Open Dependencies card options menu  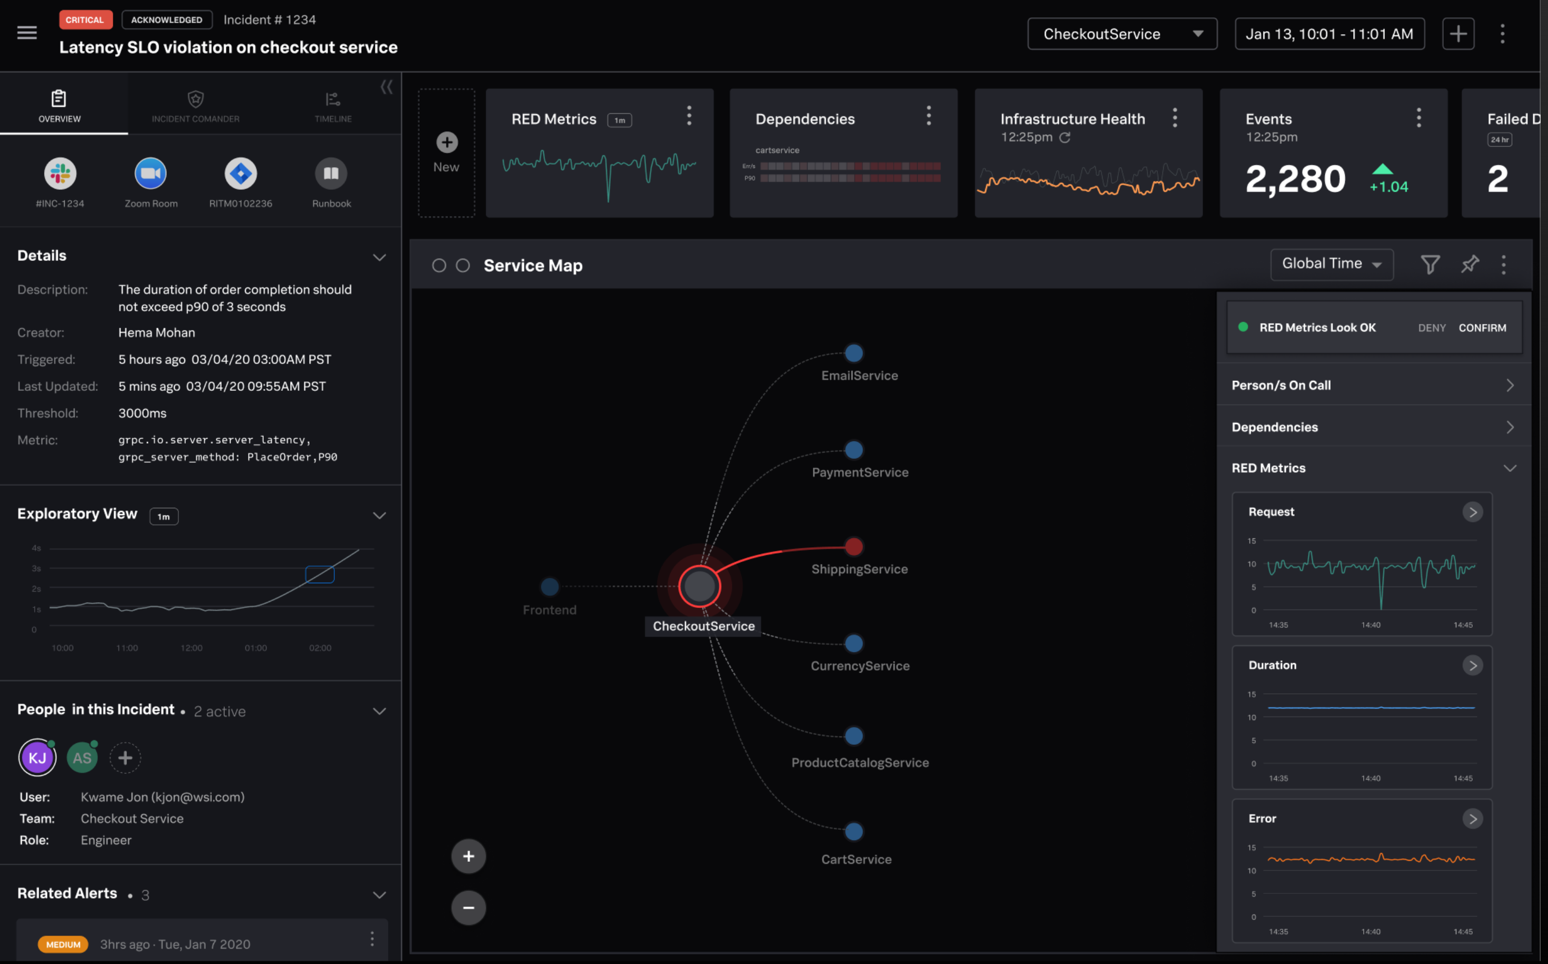tap(929, 115)
